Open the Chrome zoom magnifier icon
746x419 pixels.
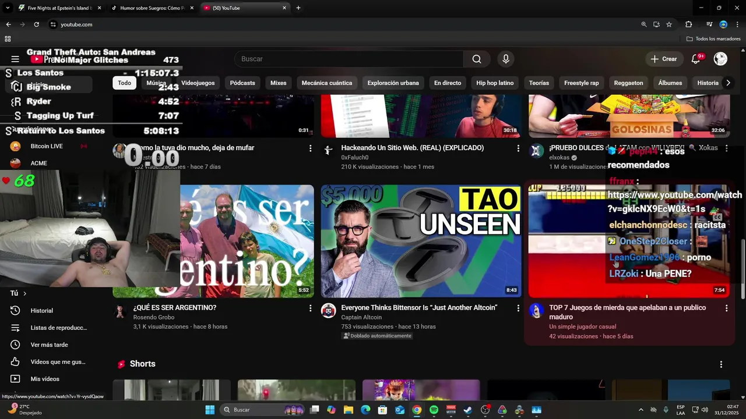[643, 24]
